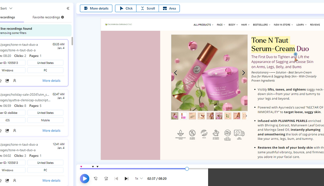
Task: Click the first black timeline event marker
Action: coord(93,167)
